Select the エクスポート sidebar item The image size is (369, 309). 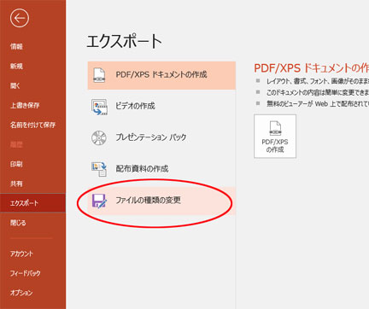click(32, 203)
